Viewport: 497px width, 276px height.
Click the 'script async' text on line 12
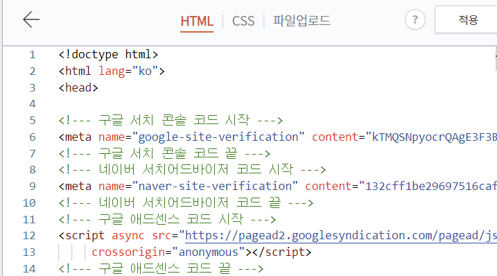tap(101, 236)
